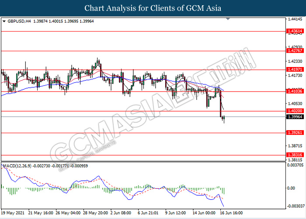Click the 21 May 16:00 time label
The width and height of the screenshot is (306, 219).
pyautogui.click(x=40, y=213)
